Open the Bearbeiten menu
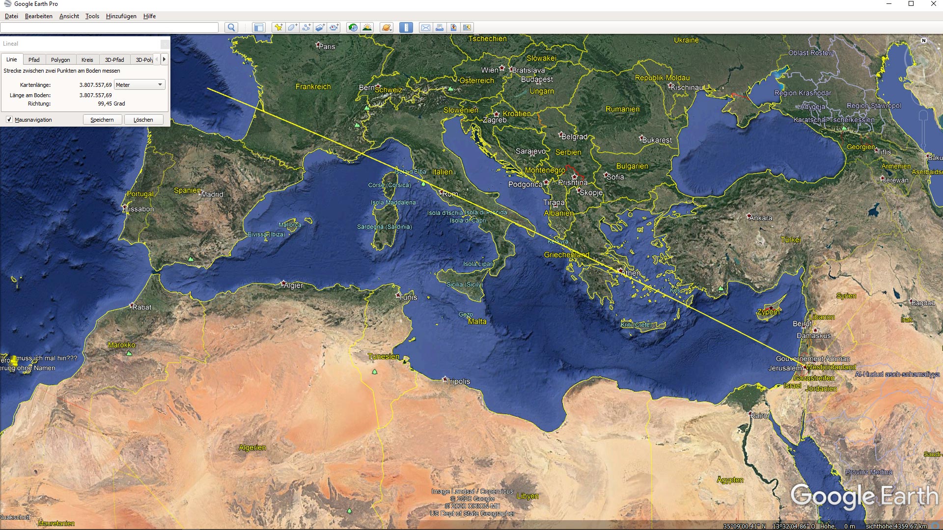The width and height of the screenshot is (943, 530). [x=38, y=16]
